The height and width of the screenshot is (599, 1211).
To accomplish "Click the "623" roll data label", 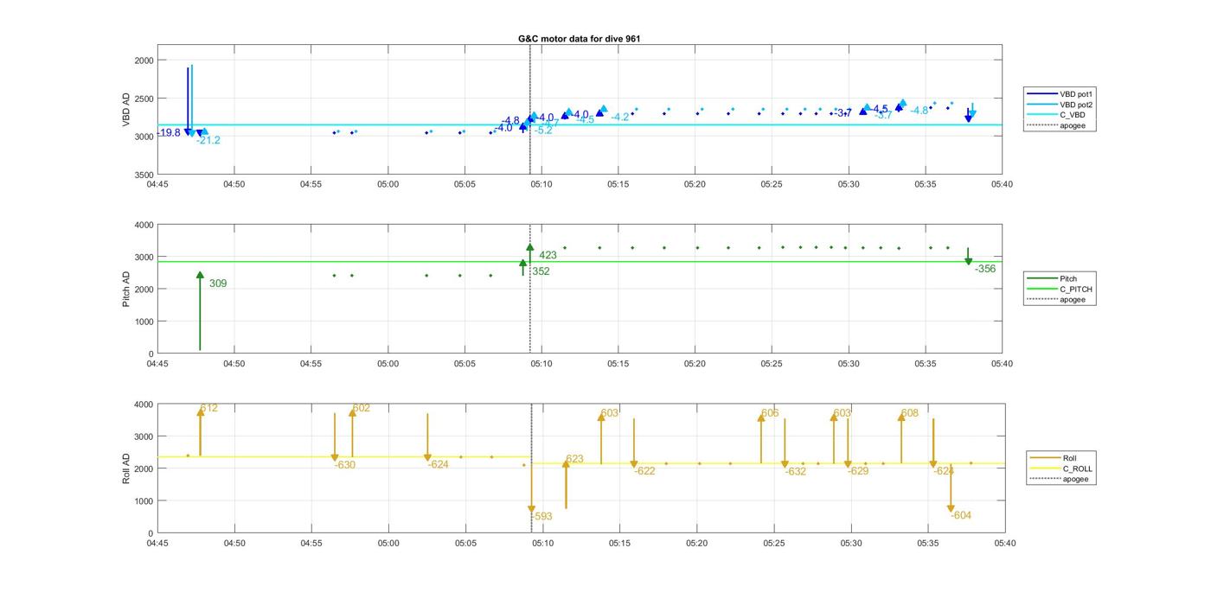I will point(574,459).
